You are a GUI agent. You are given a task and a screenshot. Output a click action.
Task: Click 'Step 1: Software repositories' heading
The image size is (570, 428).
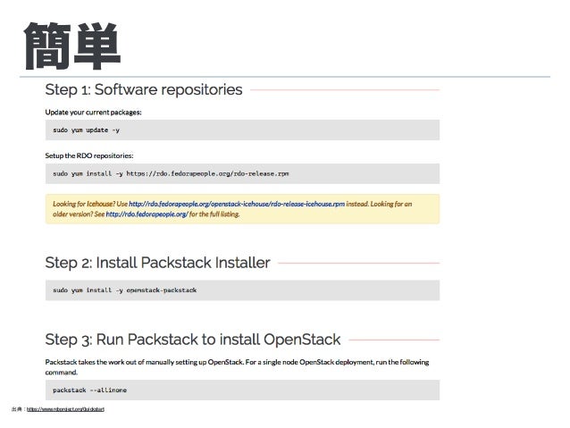pyautogui.click(x=144, y=89)
